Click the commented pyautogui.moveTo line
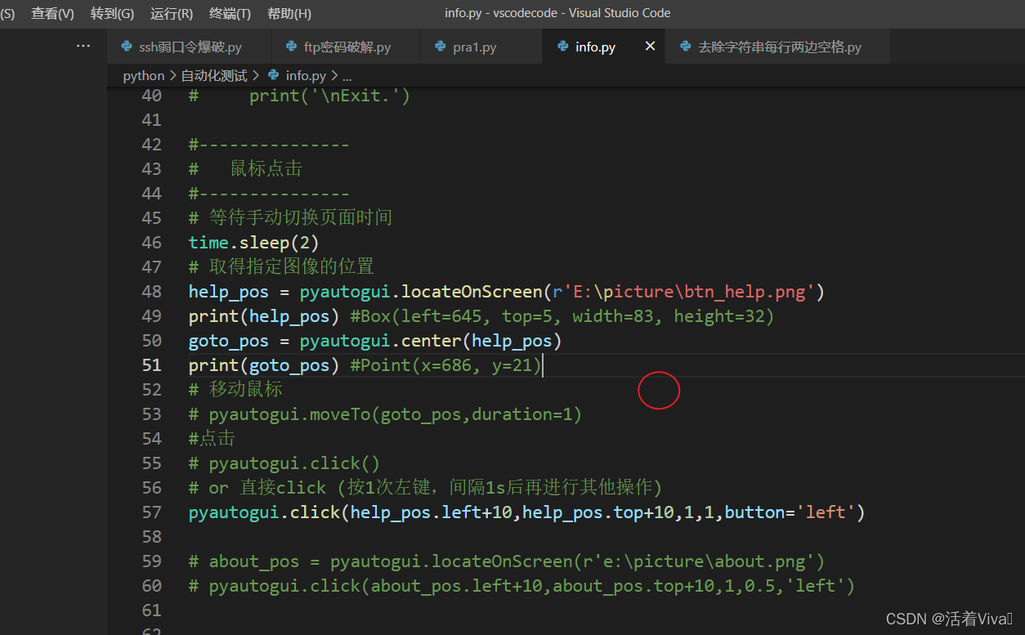 pyautogui.click(x=385, y=414)
